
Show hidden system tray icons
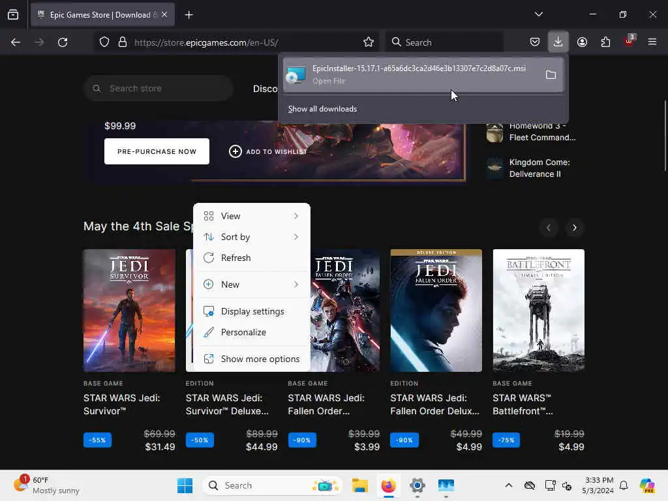tap(509, 485)
